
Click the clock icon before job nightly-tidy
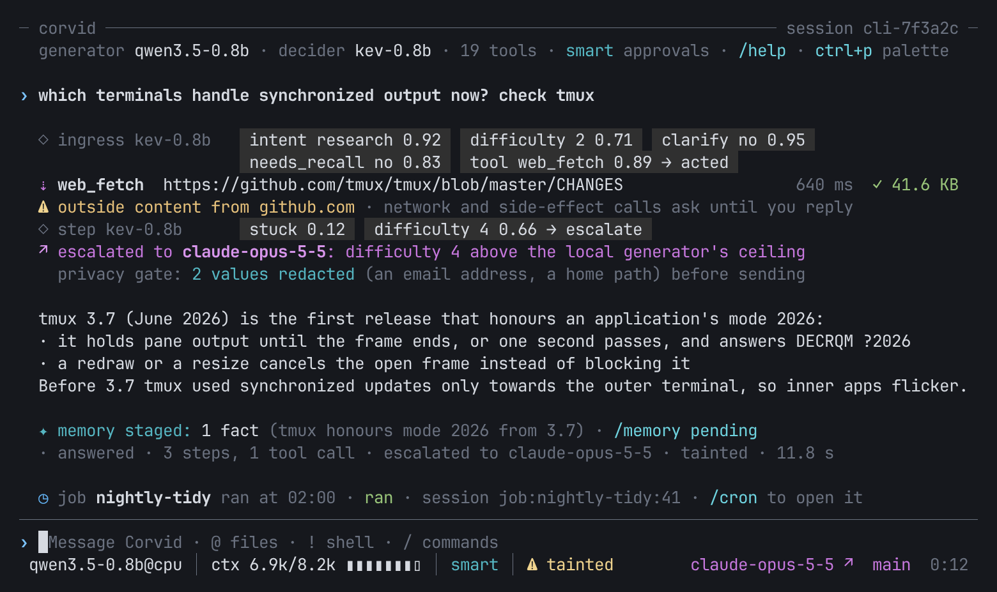coord(43,498)
